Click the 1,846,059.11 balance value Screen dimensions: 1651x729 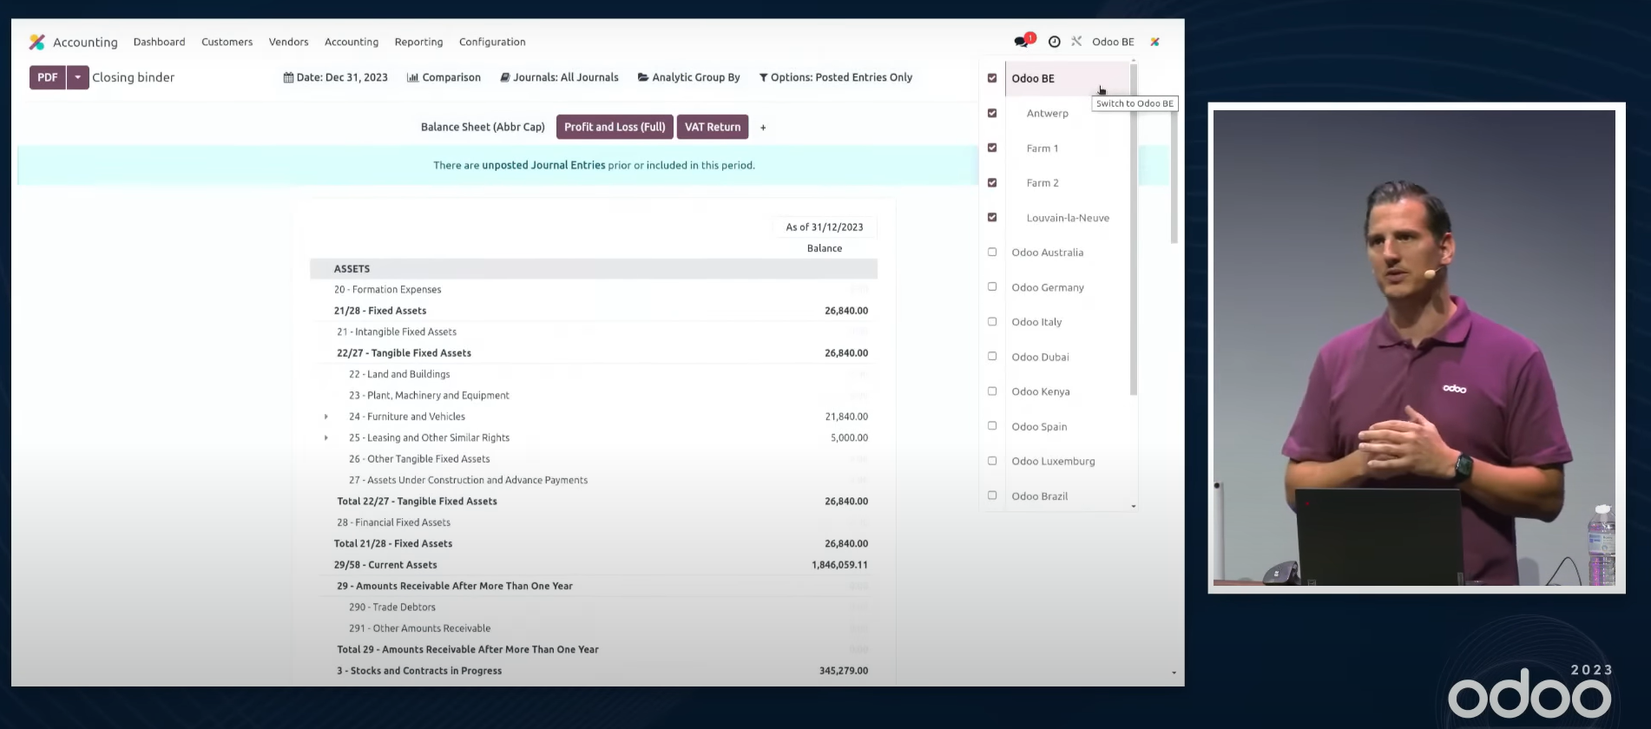[x=839, y=565]
